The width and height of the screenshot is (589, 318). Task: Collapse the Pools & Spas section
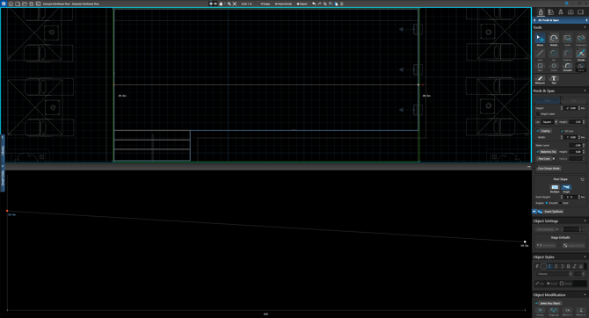point(585,90)
